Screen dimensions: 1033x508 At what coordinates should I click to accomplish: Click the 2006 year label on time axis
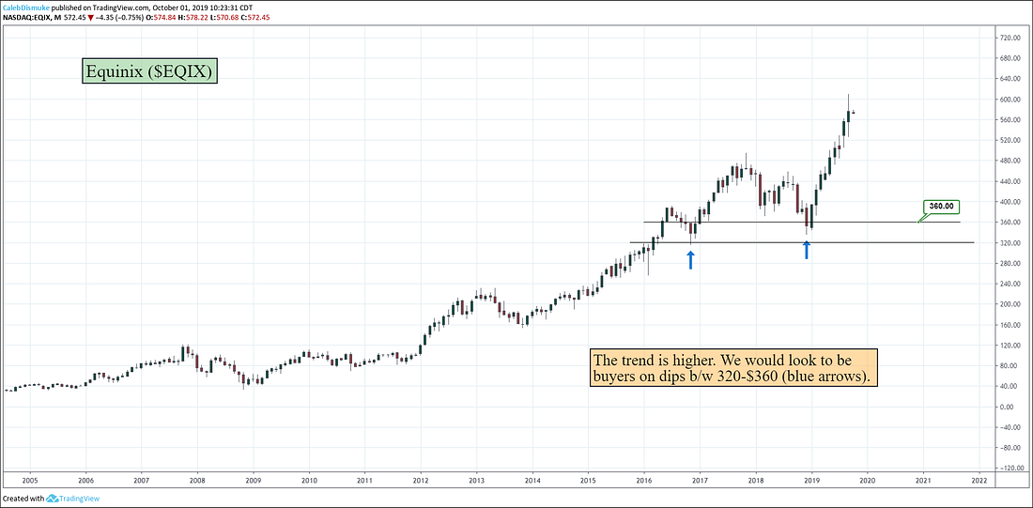coord(85,482)
